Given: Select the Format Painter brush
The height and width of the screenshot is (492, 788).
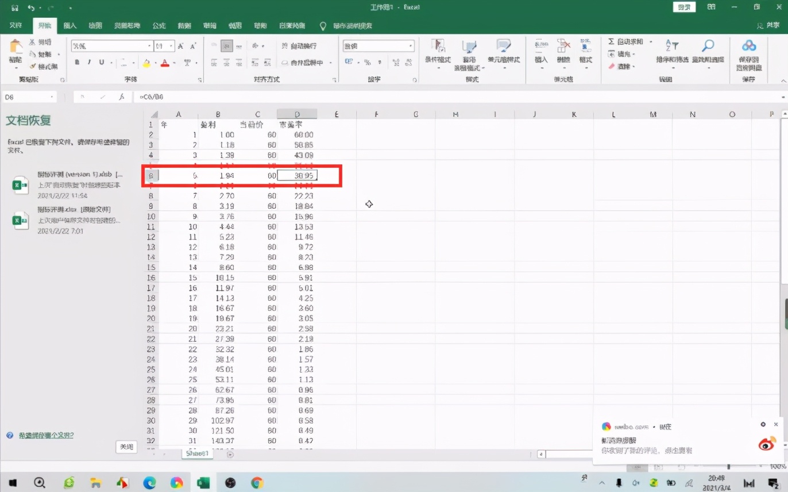Looking at the screenshot, I should coord(32,66).
